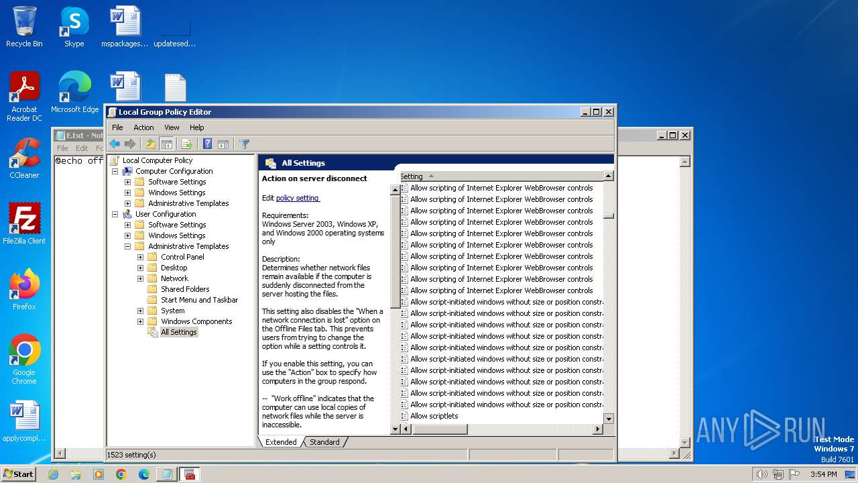Open CCleaner desktop icon
858x483 pixels.
[x=24, y=158]
